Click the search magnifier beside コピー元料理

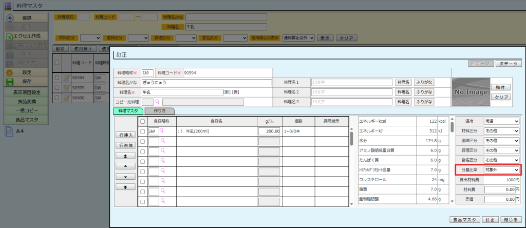(158, 102)
